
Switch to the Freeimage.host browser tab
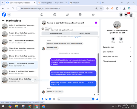tap(53, 3)
